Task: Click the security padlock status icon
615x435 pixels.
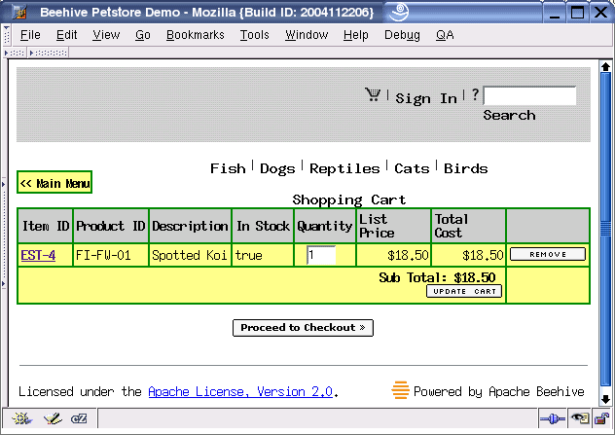Action: [x=602, y=418]
